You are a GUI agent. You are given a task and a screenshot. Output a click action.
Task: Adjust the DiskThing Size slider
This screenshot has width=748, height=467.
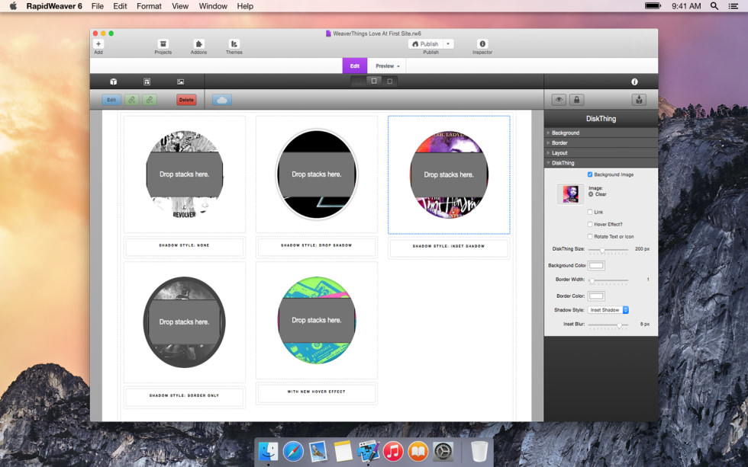[x=608, y=250]
